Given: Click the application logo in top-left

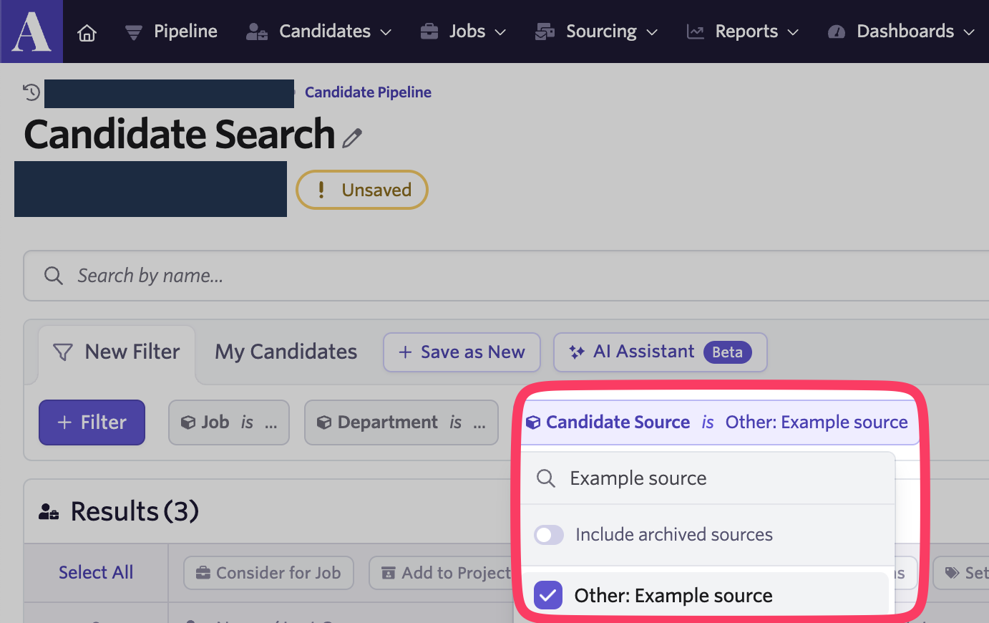Looking at the screenshot, I should pyautogui.click(x=31, y=32).
